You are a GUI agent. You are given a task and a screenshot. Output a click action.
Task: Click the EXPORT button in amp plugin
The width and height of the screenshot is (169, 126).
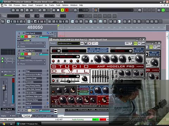coord(103,51)
